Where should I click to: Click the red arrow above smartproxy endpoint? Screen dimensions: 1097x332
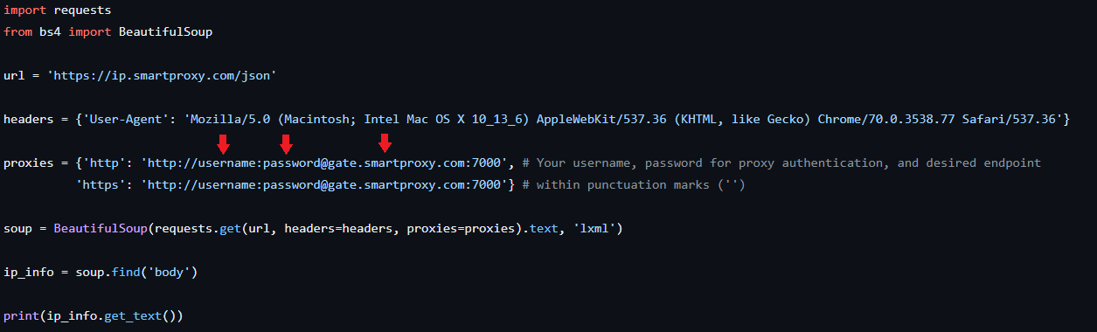coord(385,144)
